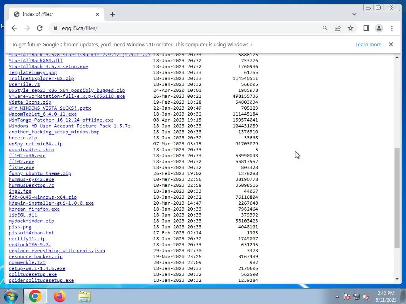Viewport: 406px width, 304px height.
Task: Expand the tab search chevron
Action: point(354,14)
